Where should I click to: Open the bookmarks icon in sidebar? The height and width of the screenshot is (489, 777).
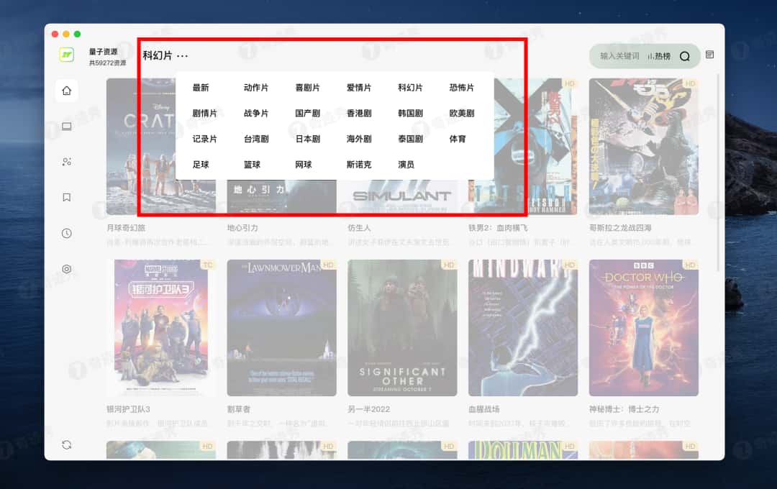66,197
